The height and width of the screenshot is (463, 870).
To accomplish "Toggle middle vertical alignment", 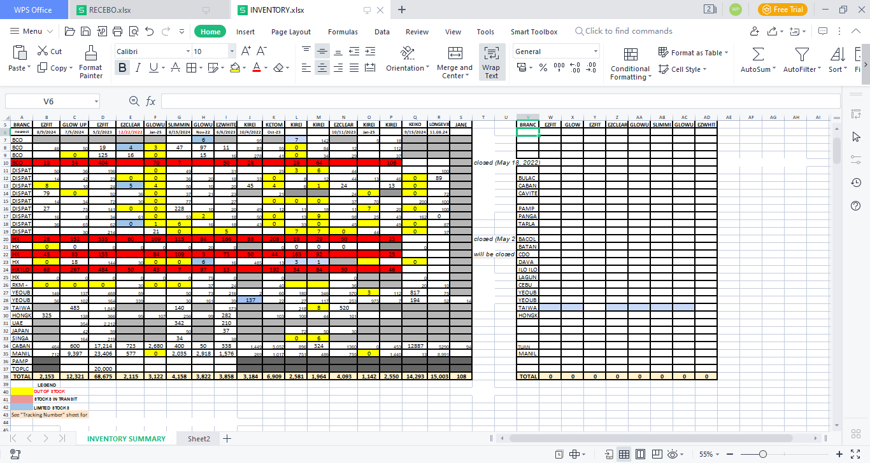I will [323, 52].
